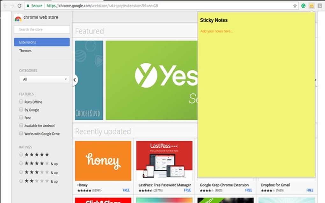The width and height of the screenshot is (325, 203).
Task: Open the Sticky Notes extension icon
Action: (312, 5)
